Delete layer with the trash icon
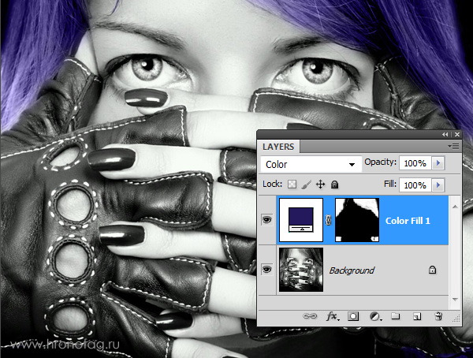This screenshot has height=358, width=473. (438, 316)
